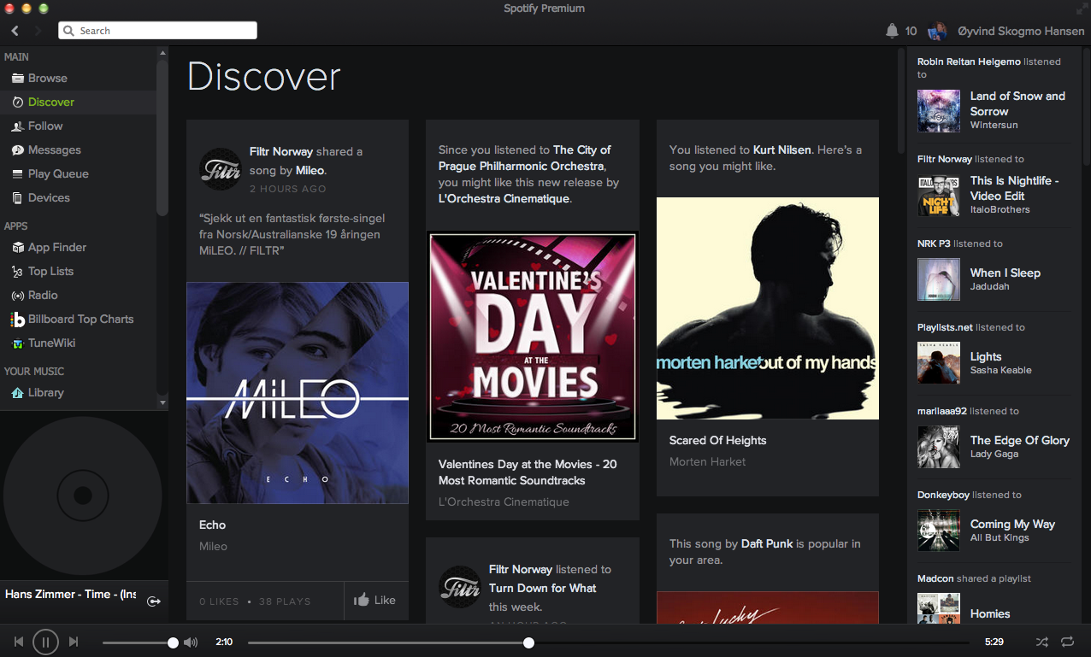Click the song progress bar handle

(528, 642)
